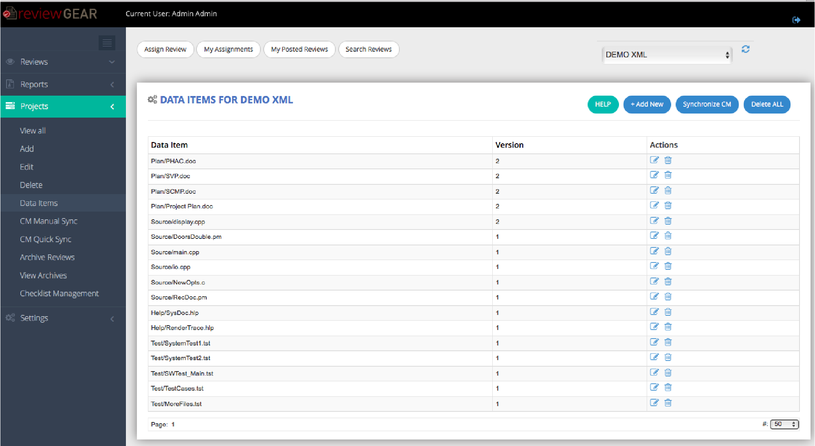Open CM Manual Sync
This screenshot has width=815, height=446.
pyautogui.click(x=48, y=221)
